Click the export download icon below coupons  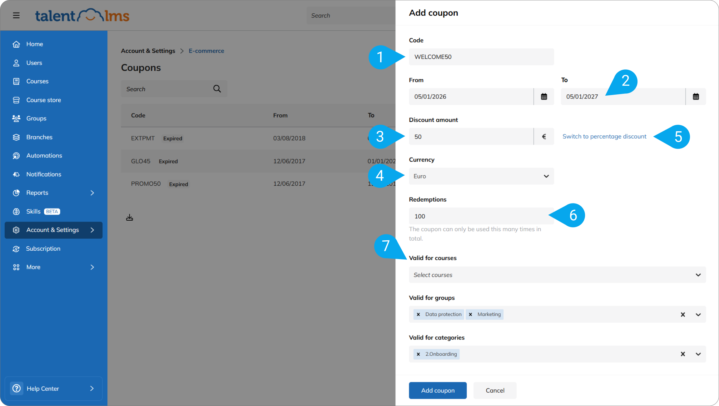[129, 218]
